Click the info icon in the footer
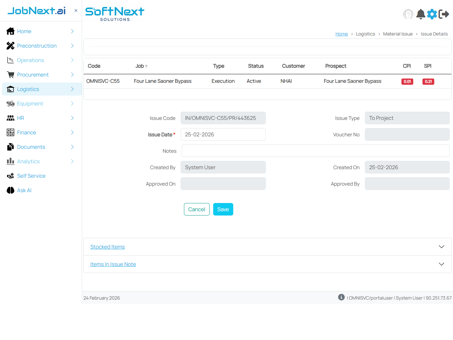The width and height of the screenshot is (453, 340). [x=341, y=297]
